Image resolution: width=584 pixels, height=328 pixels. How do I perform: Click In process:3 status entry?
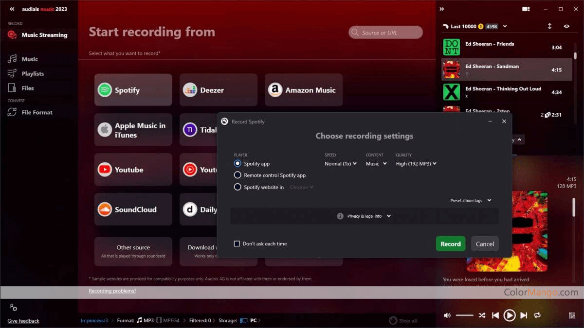pos(94,321)
